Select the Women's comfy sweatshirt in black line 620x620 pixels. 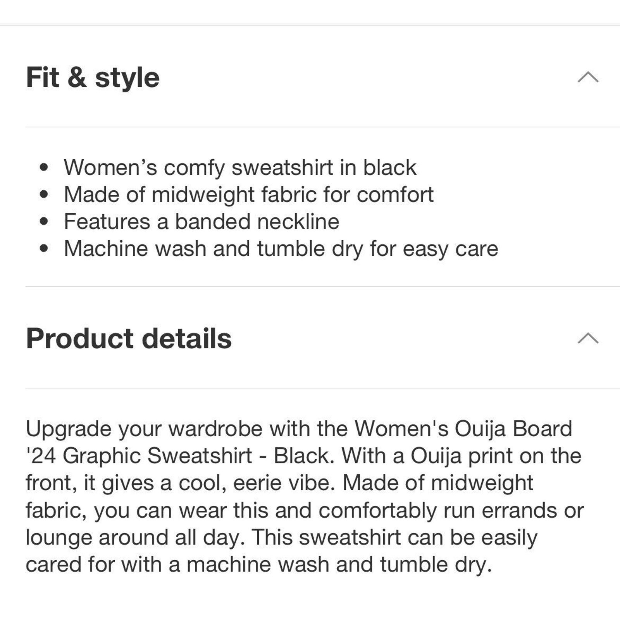[x=240, y=167]
